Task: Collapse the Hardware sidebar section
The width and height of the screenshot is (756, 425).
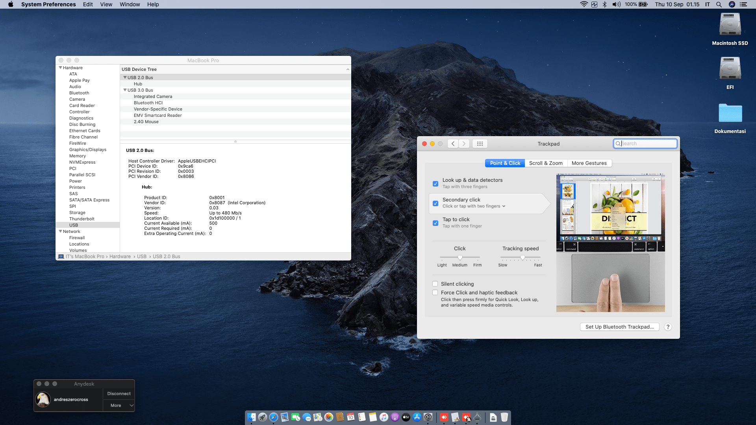Action: [x=60, y=68]
